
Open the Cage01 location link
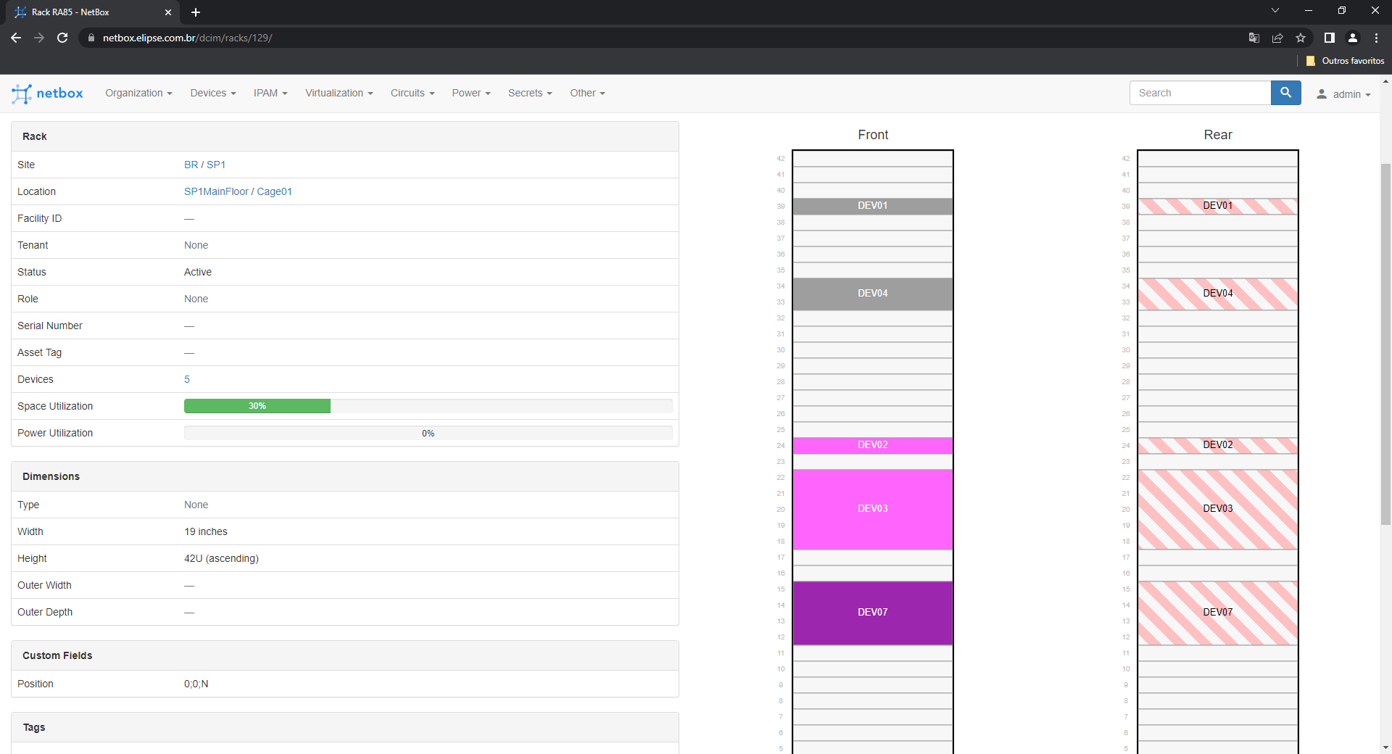coord(274,191)
